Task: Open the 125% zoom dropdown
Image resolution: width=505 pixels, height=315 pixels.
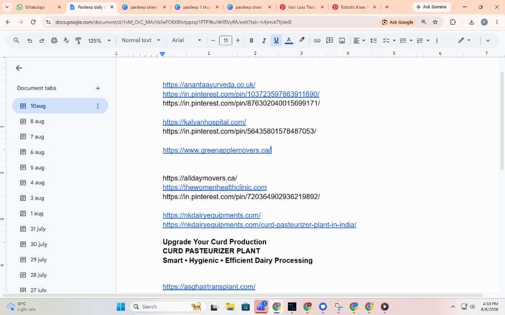Action: coord(99,40)
